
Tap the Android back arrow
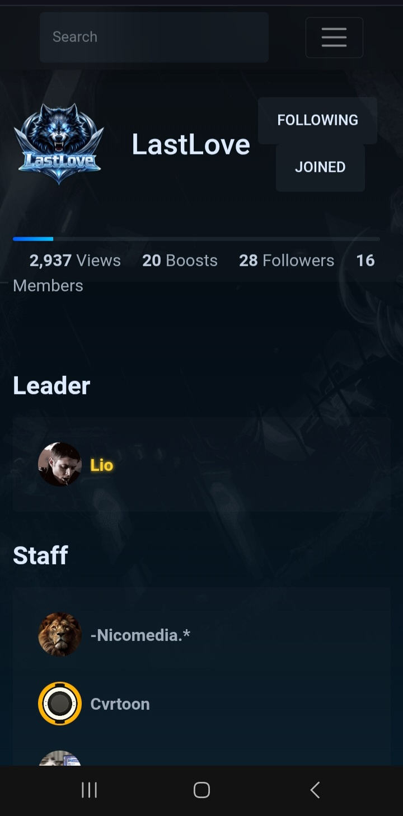click(x=315, y=790)
